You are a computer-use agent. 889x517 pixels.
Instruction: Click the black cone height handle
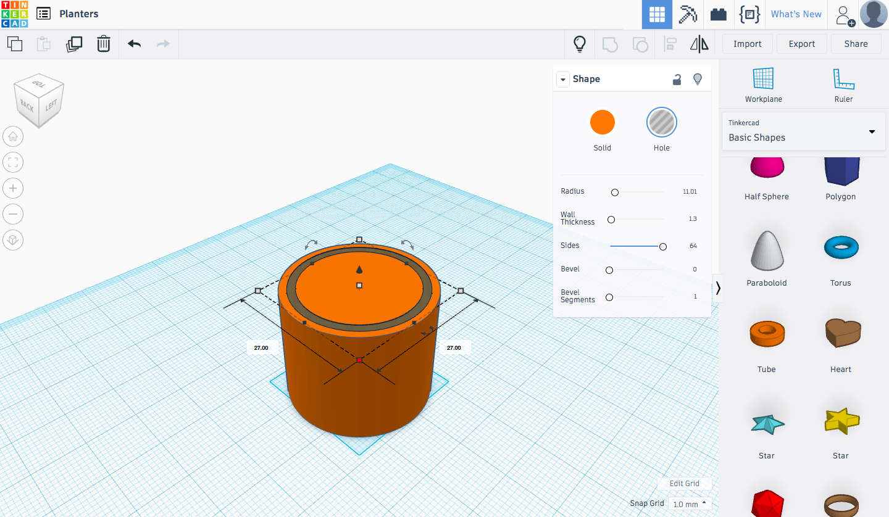point(359,270)
